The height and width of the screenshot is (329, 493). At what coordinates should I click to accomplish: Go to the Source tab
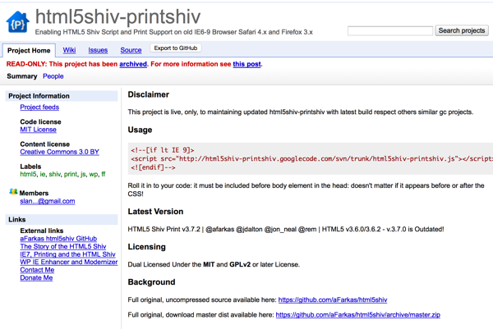click(x=131, y=50)
